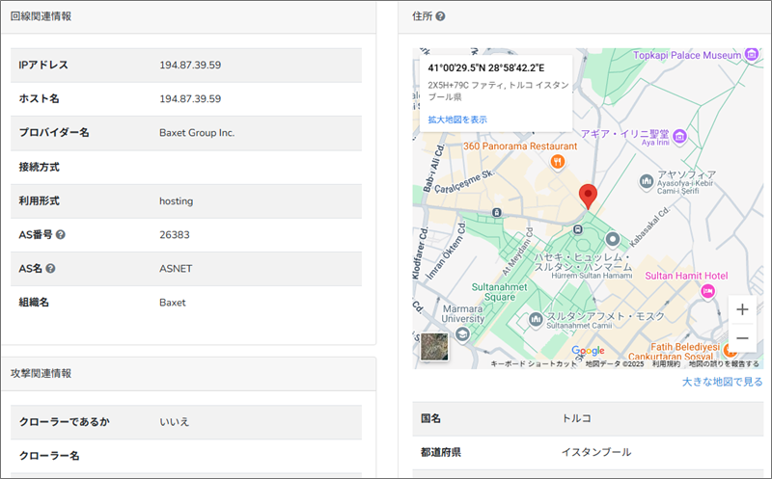
Task: Open 利用規約 link on map footer
Action: point(666,364)
